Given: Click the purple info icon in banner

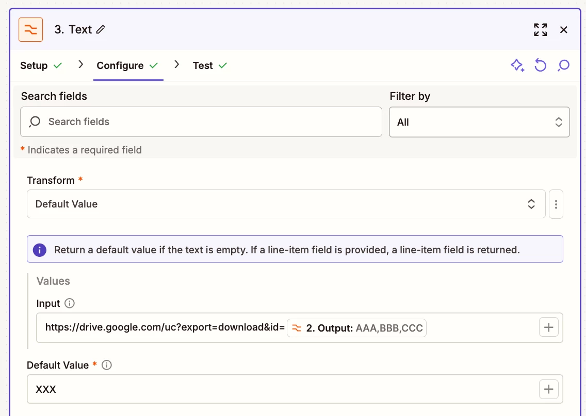Looking at the screenshot, I should pyautogui.click(x=40, y=250).
